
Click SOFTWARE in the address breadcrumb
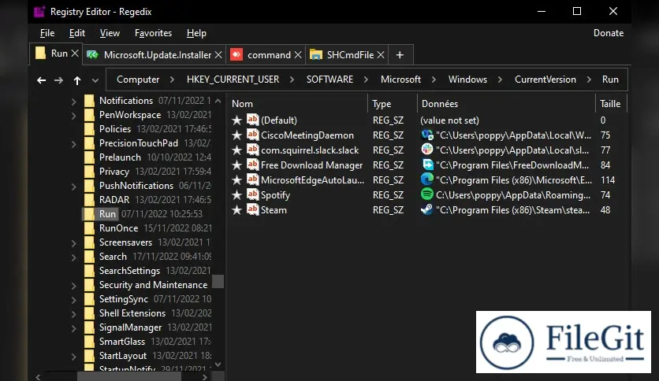click(x=329, y=80)
